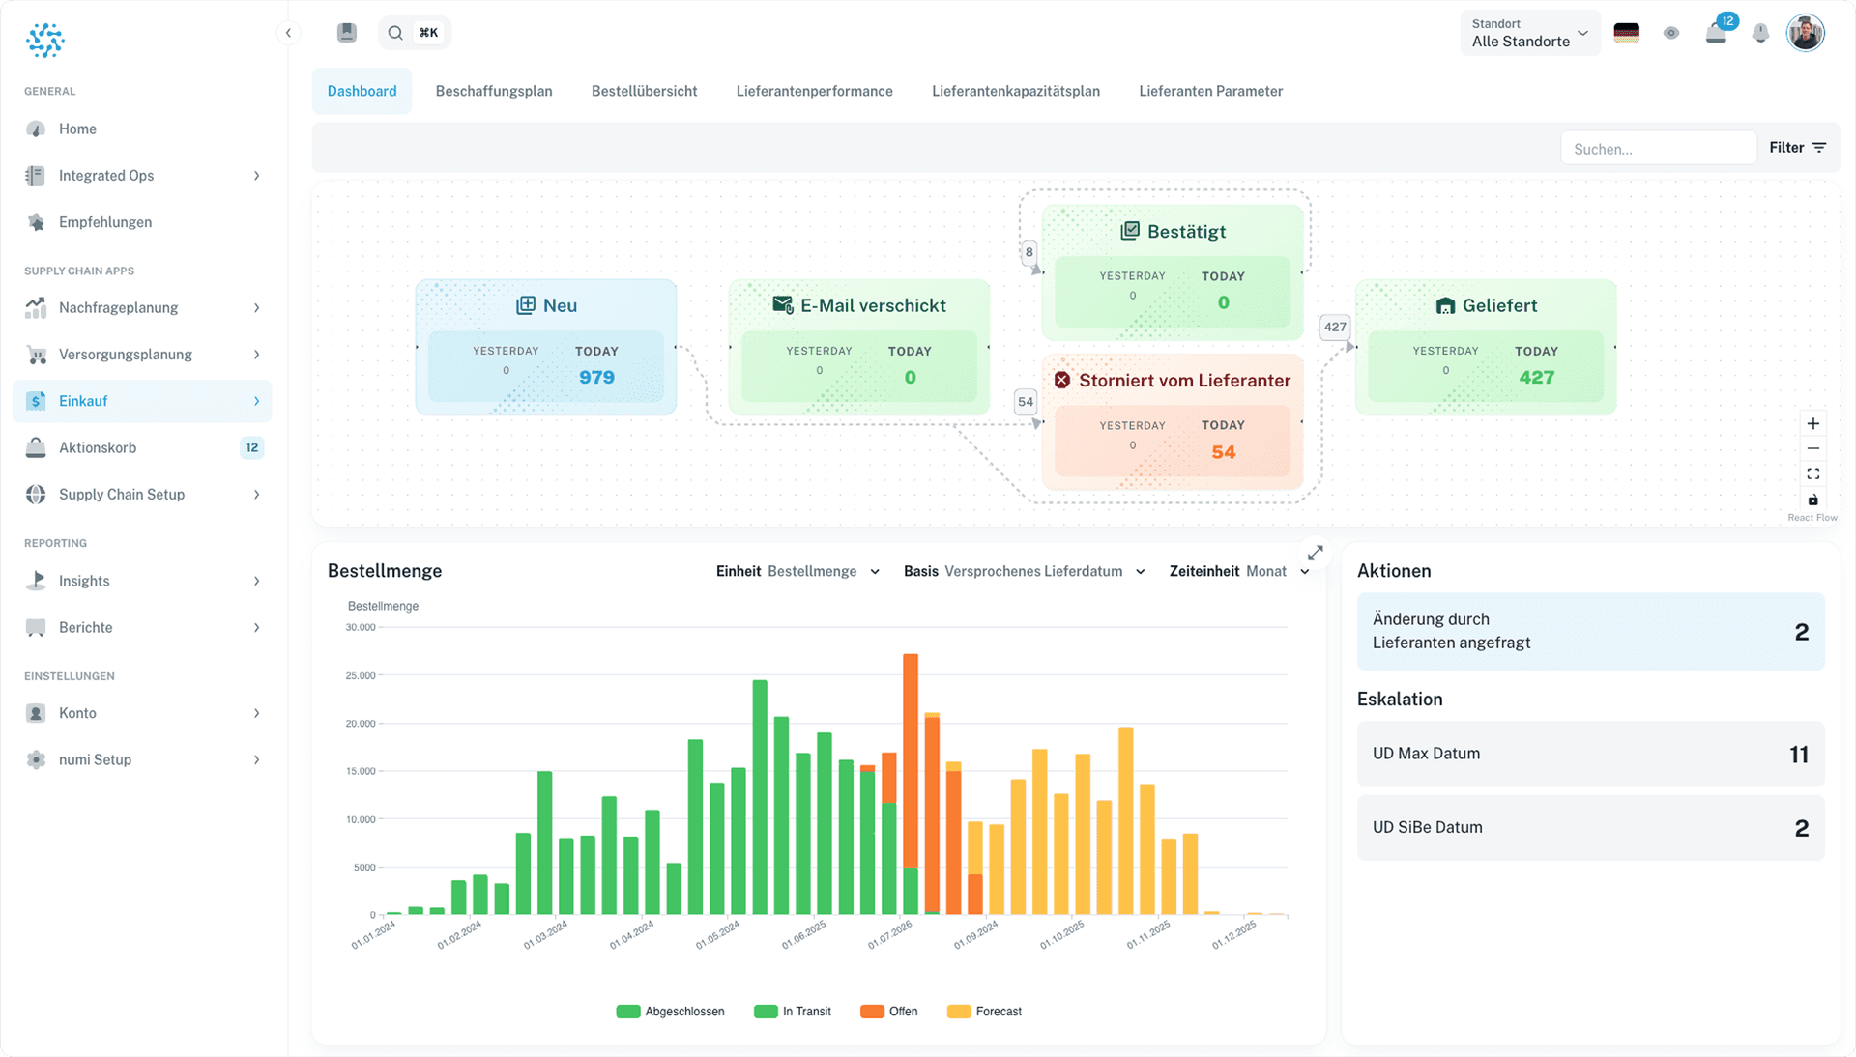Open the Zeiteinheit Monat dropdown
Screen dimensions: 1856x1057
pos(1268,571)
